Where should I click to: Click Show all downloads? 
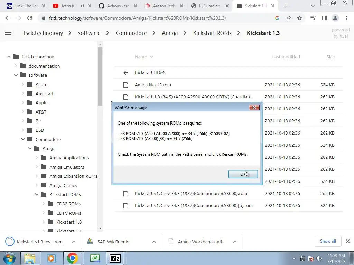[328, 241]
